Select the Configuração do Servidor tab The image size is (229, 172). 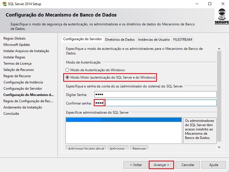82,39
